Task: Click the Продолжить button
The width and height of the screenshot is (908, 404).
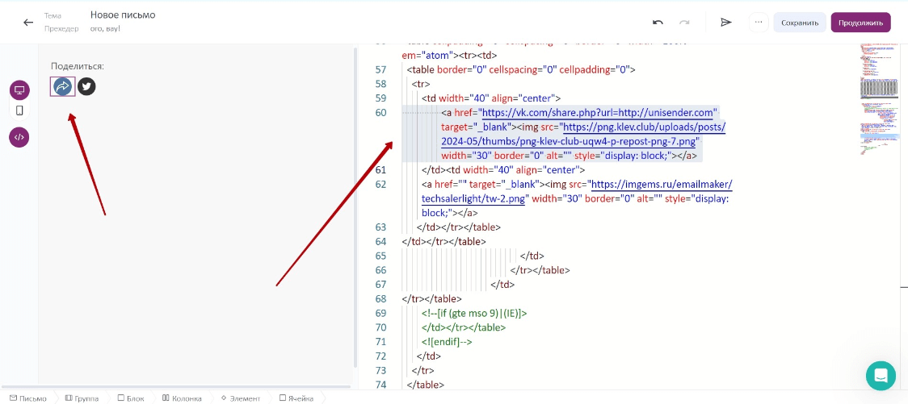Action: [860, 23]
